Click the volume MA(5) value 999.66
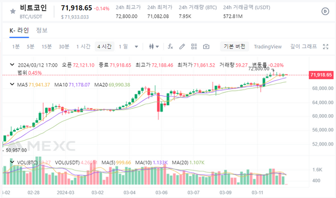The image size is (336, 198). (x=123, y=163)
